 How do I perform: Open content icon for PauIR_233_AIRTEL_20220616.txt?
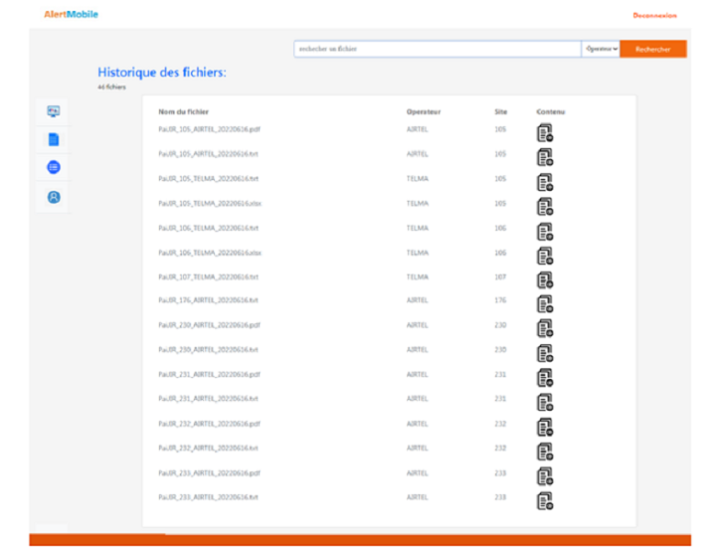pyautogui.click(x=544, y=500)
